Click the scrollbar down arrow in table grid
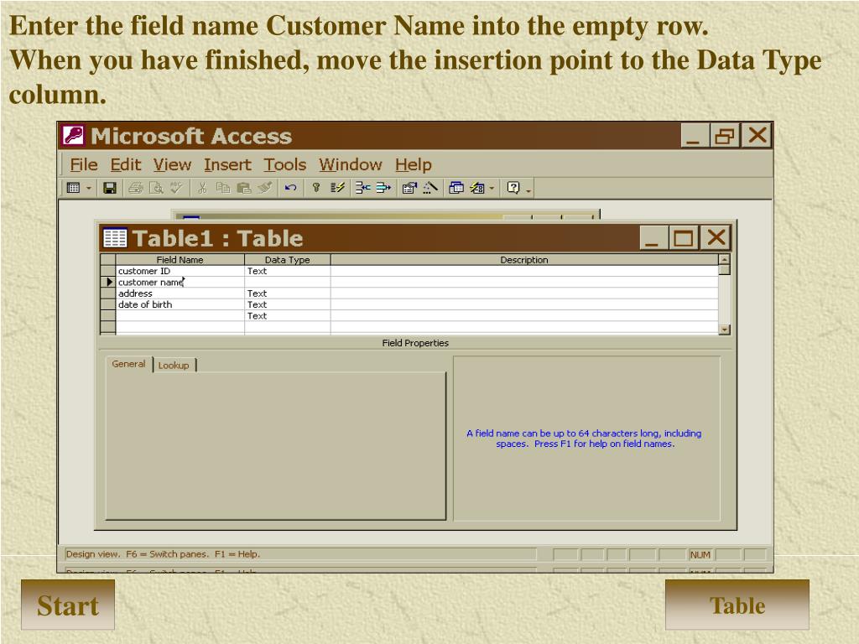 click(724, 329)
